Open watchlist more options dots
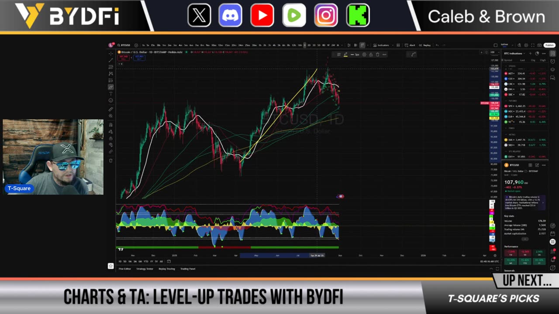 tap(544, 53)
